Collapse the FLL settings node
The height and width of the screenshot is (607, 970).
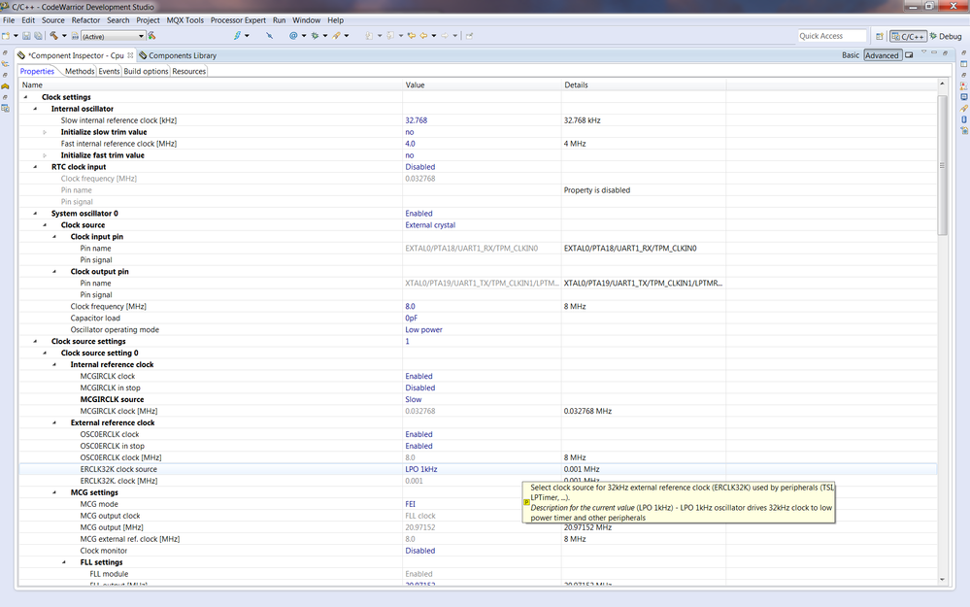coord(64,562)
